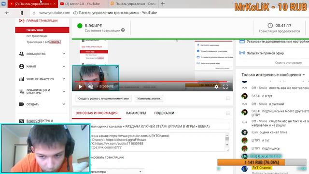Click LITRY avatar next to 'подпишись'
The image size is (309, 174).
click(x=245, y=148)
